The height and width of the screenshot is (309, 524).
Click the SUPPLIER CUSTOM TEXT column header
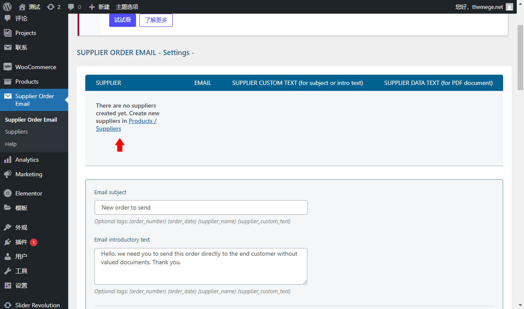pos(298,83)
